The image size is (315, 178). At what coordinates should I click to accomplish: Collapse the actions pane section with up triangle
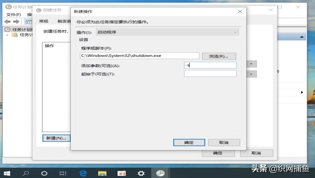(x=302, y=37)
